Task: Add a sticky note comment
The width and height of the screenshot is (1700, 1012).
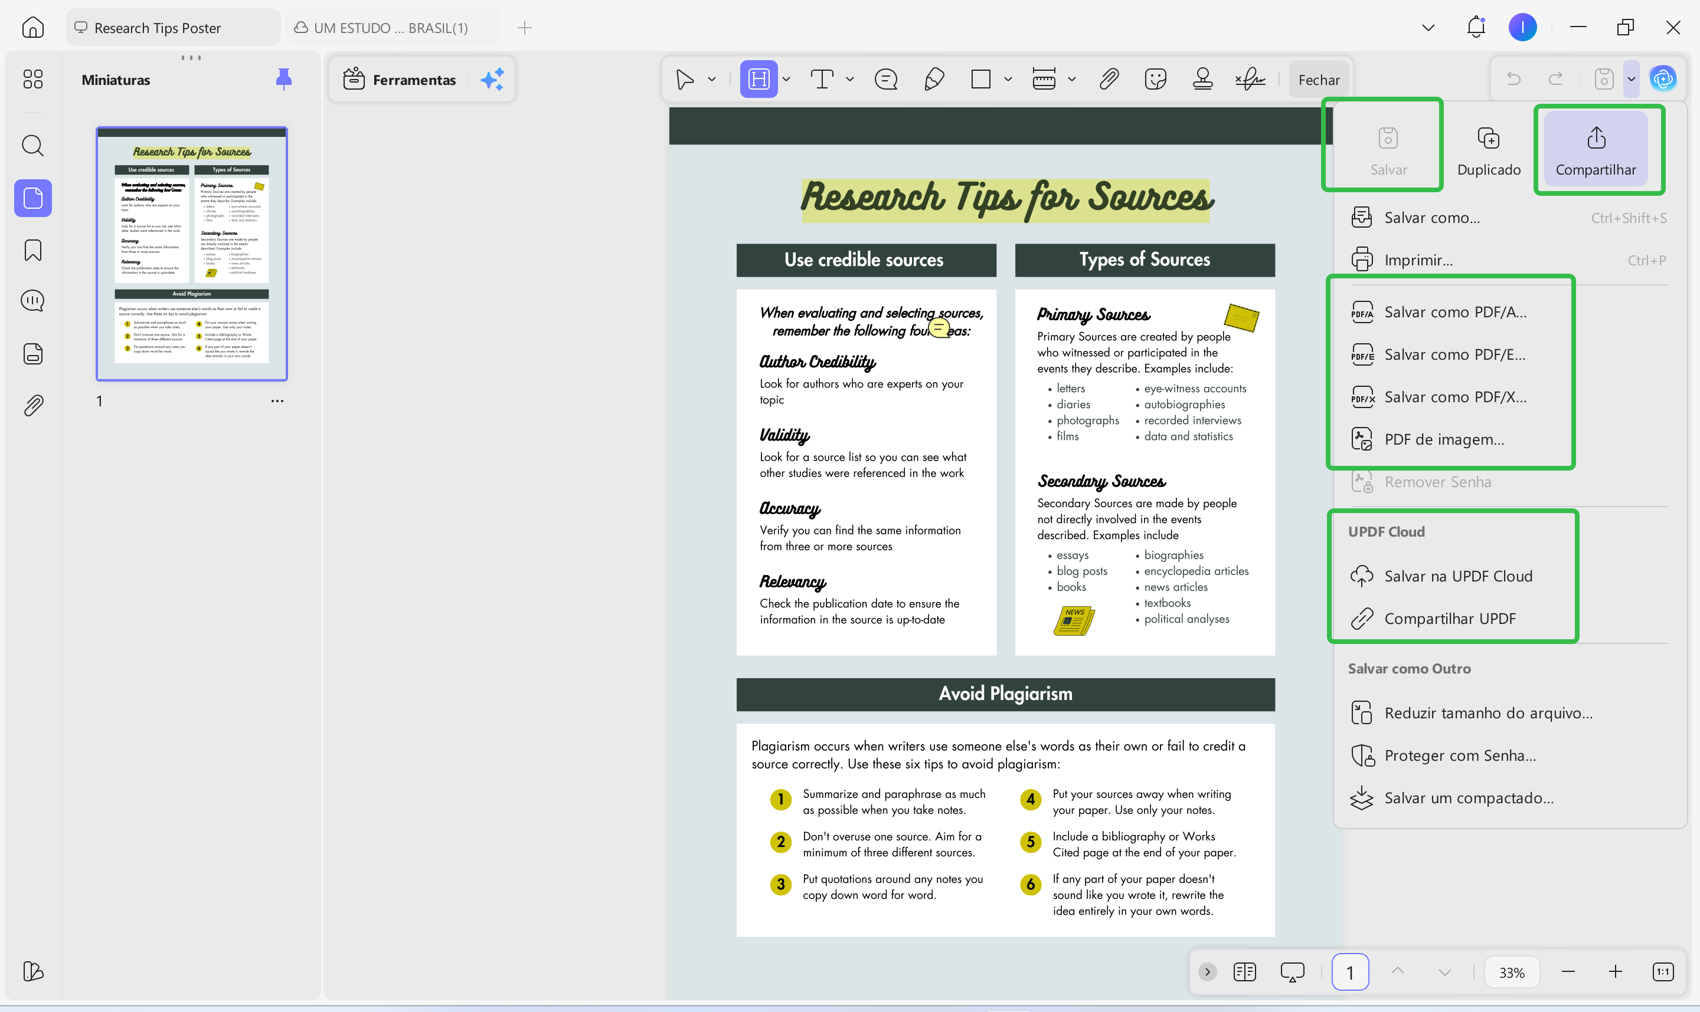Action: point(886,79)
